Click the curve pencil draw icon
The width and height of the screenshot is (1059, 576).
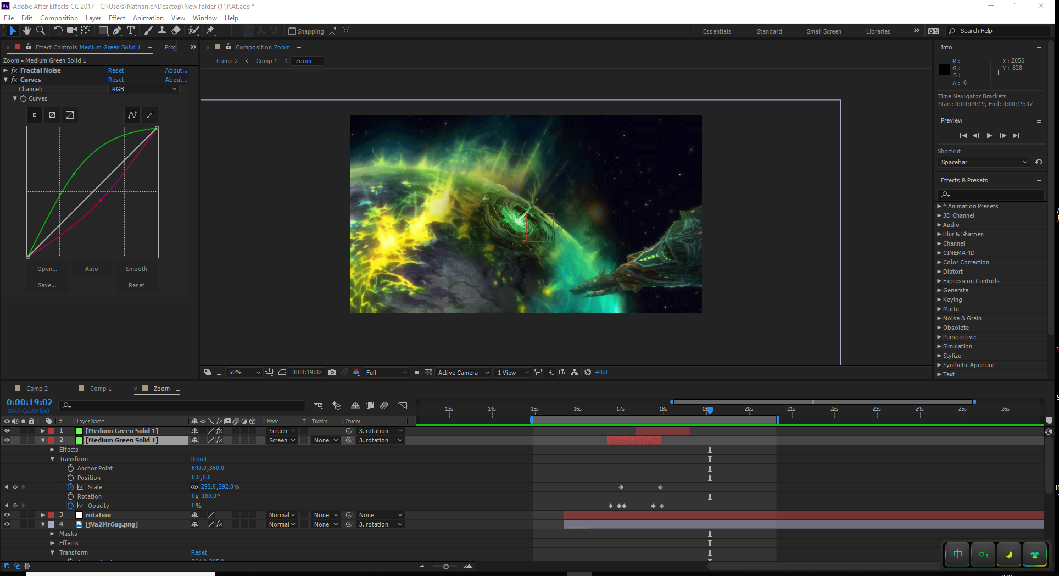[x=149, y=115]
